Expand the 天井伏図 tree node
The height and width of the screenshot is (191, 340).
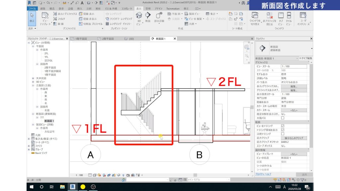(33, 78)
